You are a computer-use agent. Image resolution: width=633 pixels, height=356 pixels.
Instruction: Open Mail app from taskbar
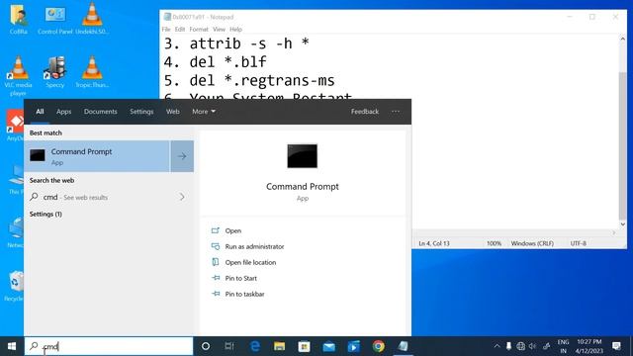329,346
